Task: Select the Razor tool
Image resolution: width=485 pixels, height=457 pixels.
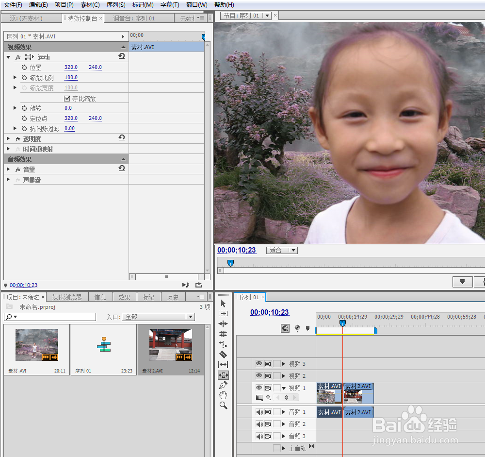Action: point(223,355)
